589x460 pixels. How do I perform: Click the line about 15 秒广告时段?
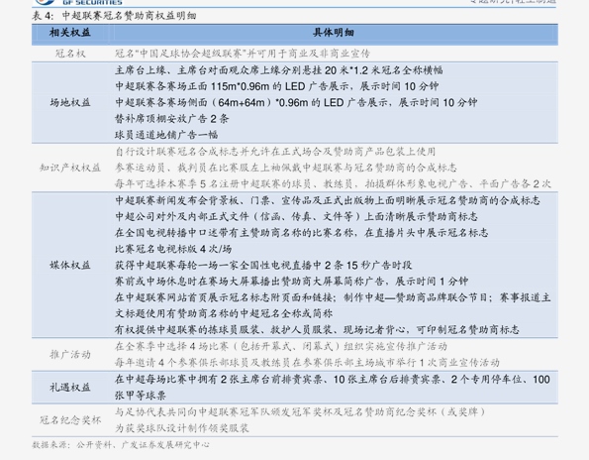(x=263, y=265)
